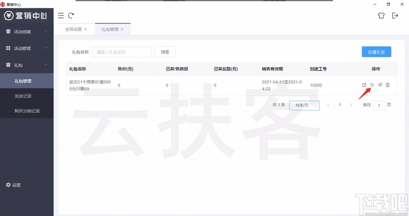Click the app icon in the title bar
Viewport: 409px width, 216px height.
pyautogui.click(x=3, y=4)
